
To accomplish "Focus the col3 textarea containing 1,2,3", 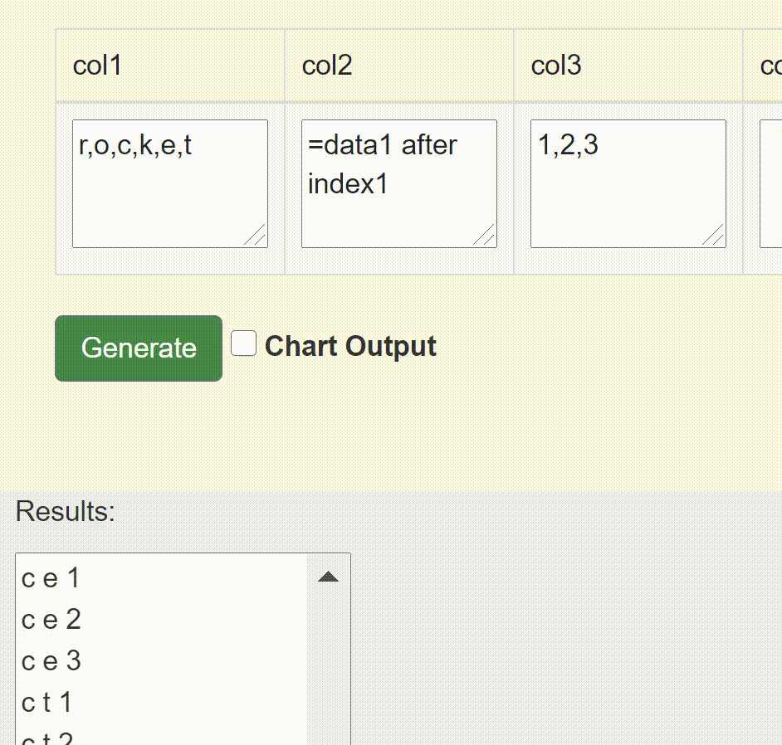I will (x=628, y=183).
